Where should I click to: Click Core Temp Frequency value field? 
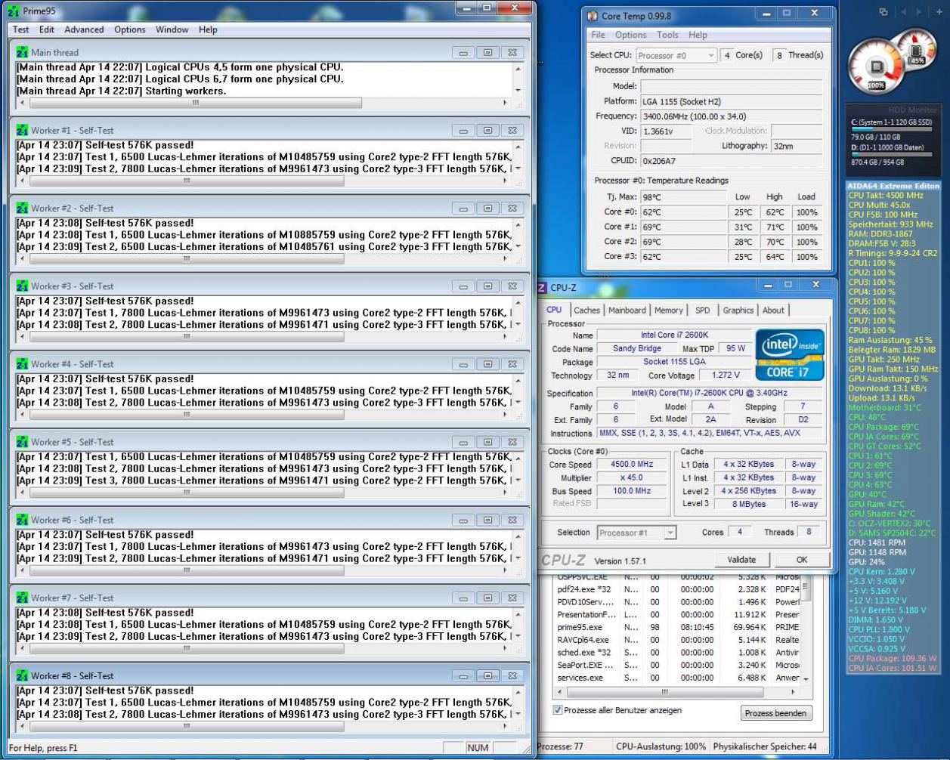tap(732, 116)
